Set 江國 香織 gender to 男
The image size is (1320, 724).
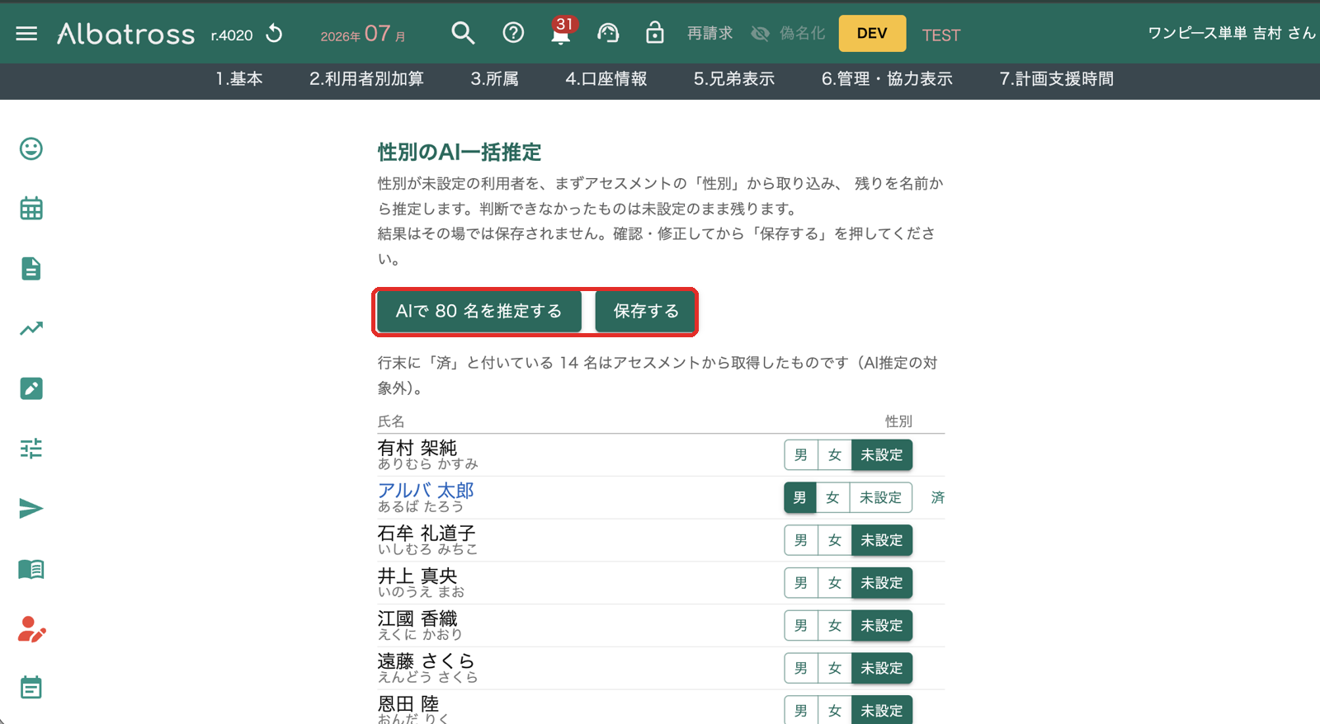801,626
